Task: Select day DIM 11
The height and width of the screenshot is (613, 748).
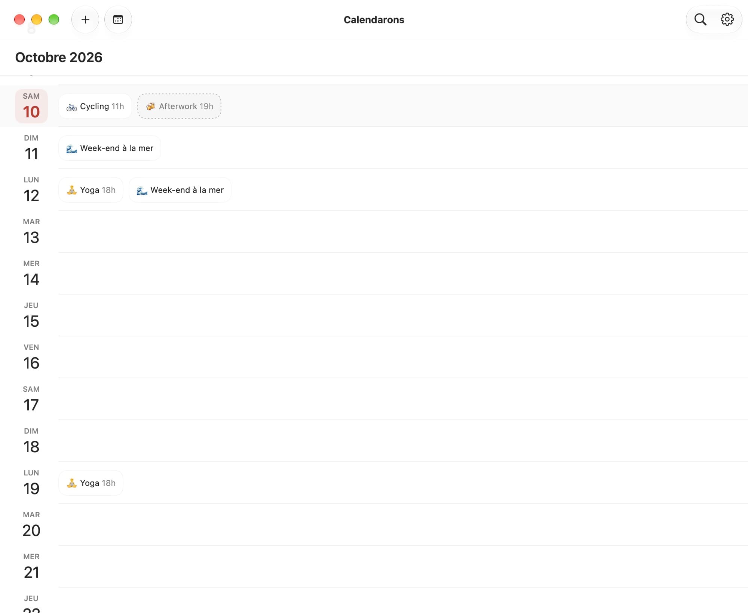Action: tap(31, 148)
